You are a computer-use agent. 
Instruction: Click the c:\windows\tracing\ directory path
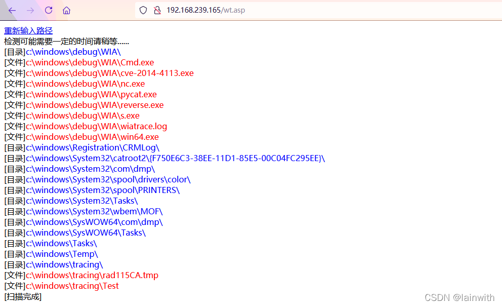click(64, 264)
